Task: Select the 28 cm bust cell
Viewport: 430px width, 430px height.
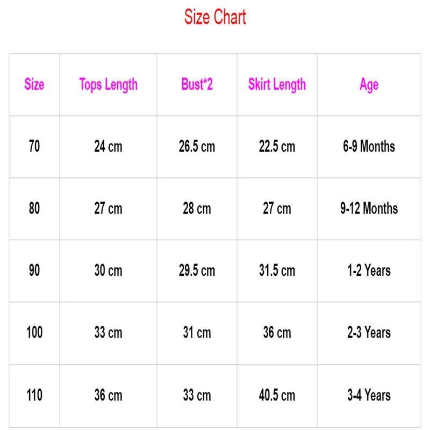Action: point(197,209)
